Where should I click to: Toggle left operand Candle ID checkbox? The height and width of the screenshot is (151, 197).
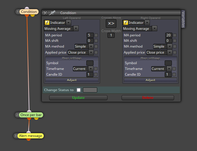click(96, 74)
